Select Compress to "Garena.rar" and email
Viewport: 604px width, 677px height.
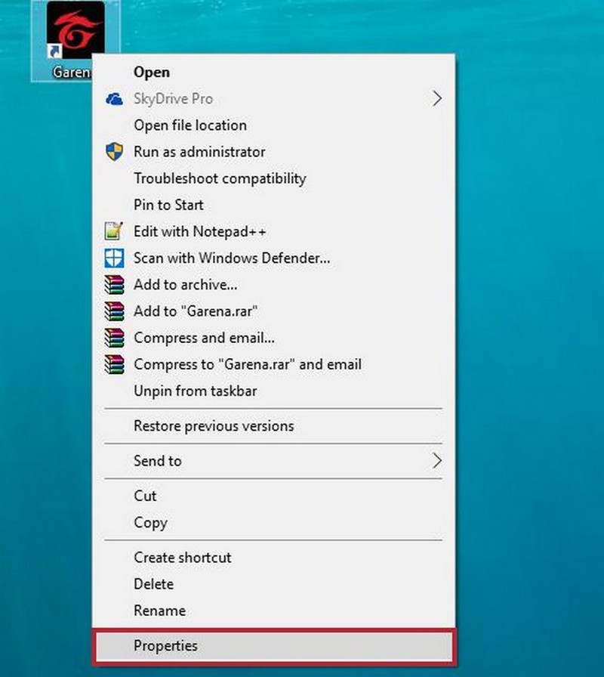(x=273, y=364)
